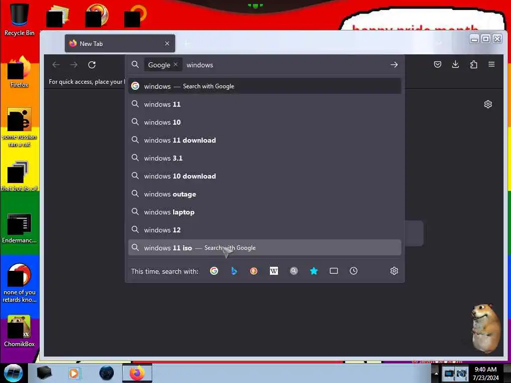Select the 'that but its c#' desktop icon
The width and height of the screenshot is (511, 383).
coord(19,176)
